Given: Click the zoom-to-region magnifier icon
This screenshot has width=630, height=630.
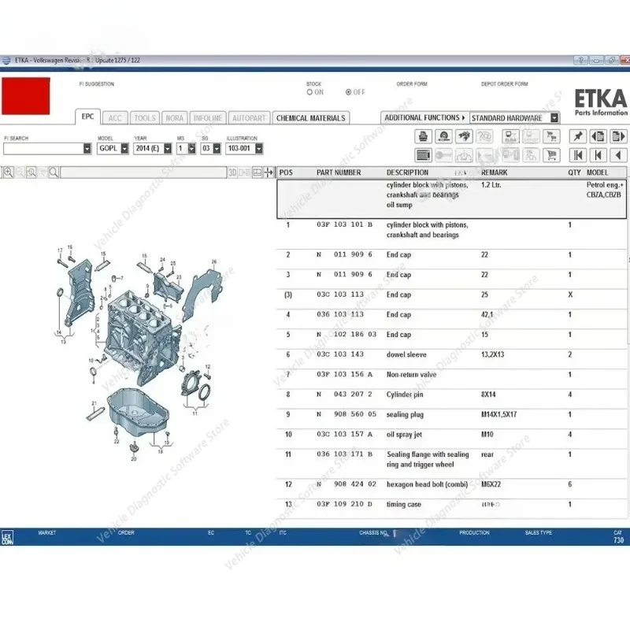Looking at the screenshot, I should click(x=31, y=172).
